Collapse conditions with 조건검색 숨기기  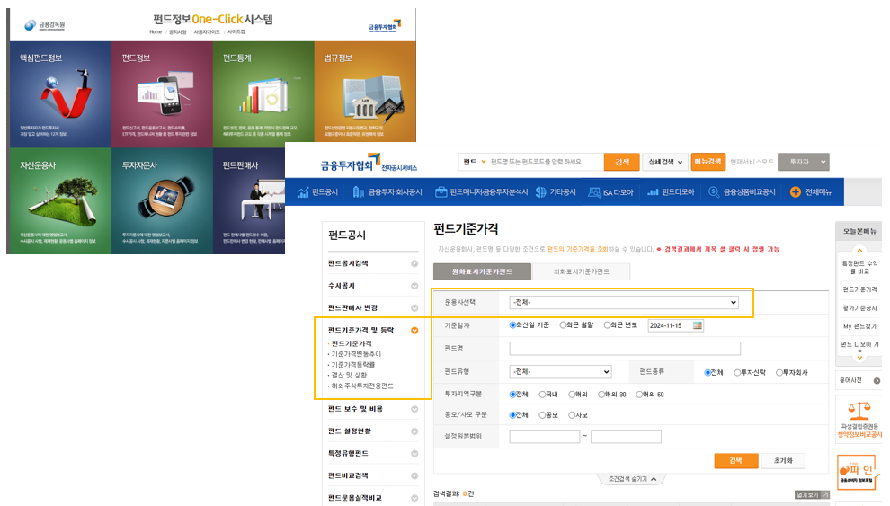pos(632,479)
